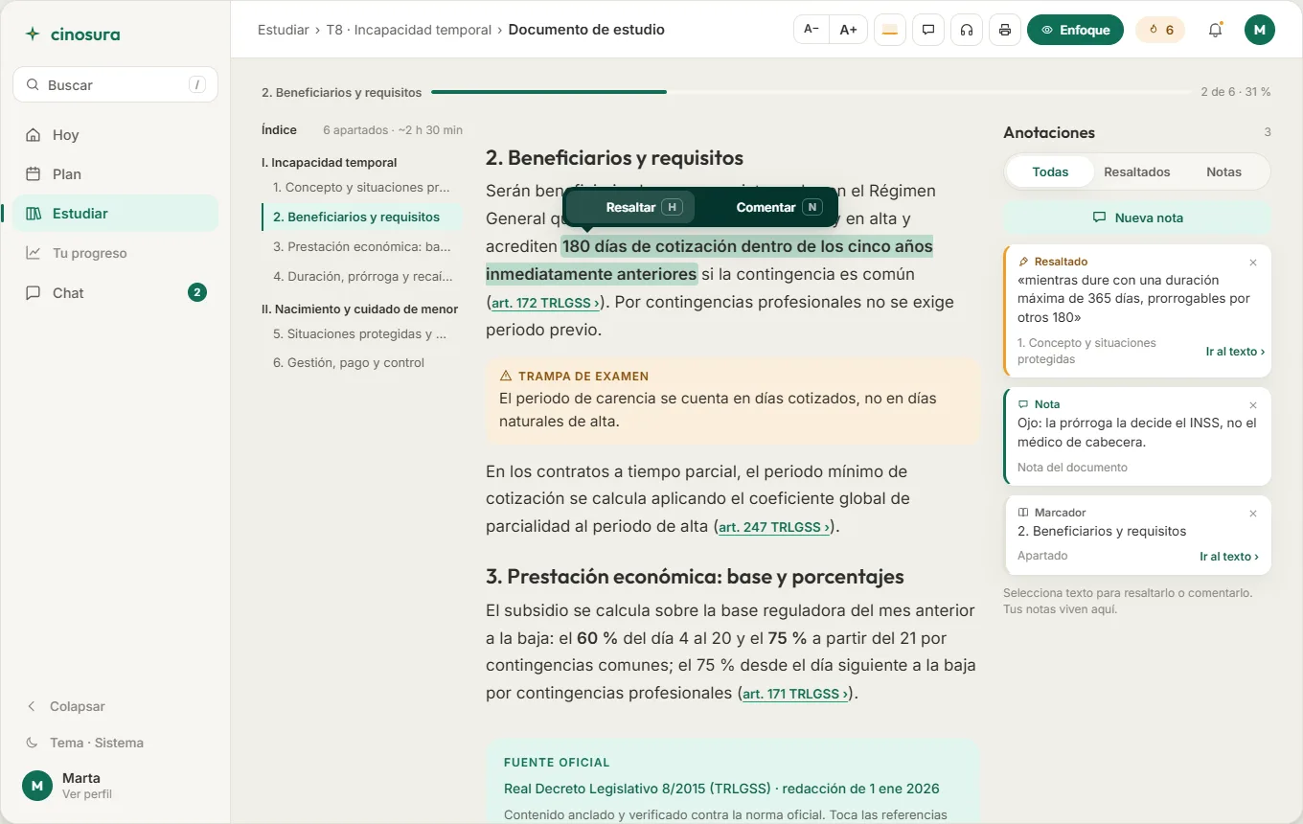This screenshot has width=1303, height=824.
Task: Open index item 4. Duración, prórroga
Action: (x=361, y=277)
